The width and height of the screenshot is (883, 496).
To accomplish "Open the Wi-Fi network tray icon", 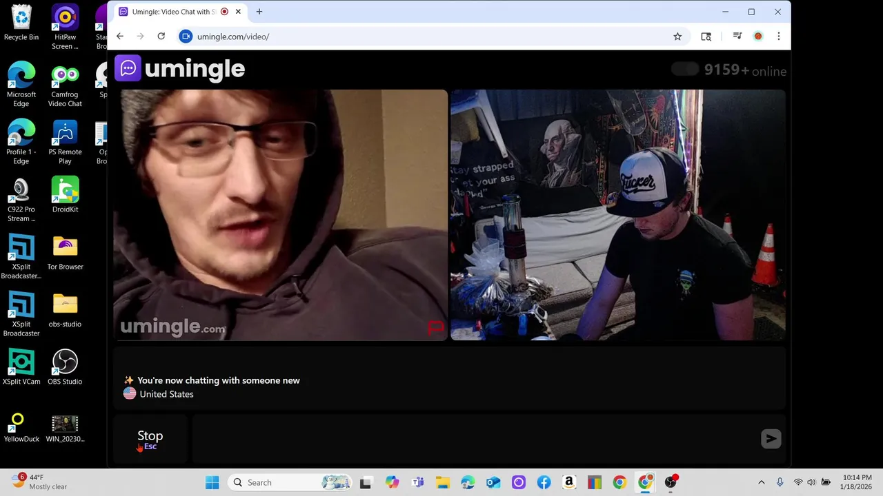I will pyautogui.click(x=798, y=482).
